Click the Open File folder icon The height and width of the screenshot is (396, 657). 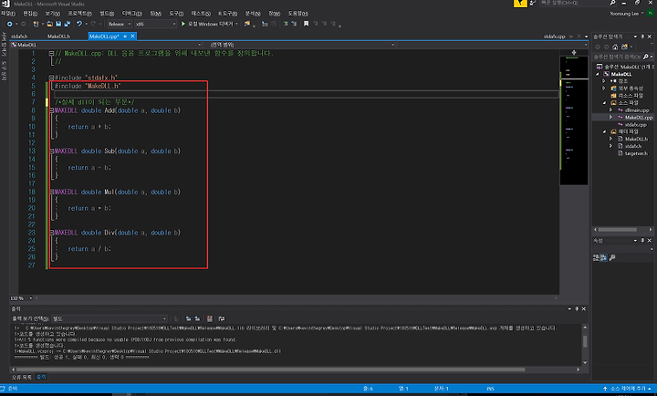[x=50, y=24]
